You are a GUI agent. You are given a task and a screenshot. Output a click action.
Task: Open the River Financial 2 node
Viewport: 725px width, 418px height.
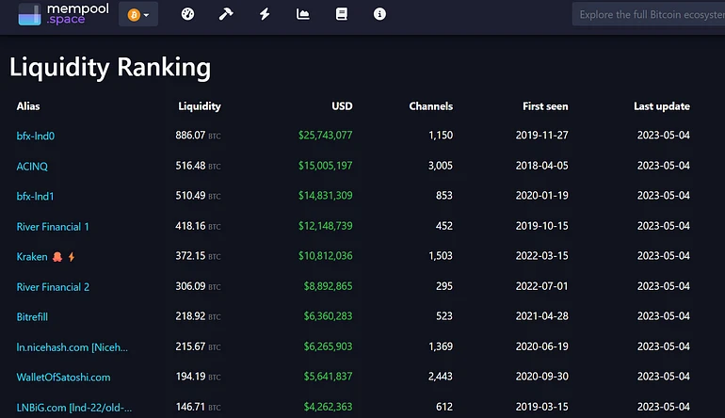[x=53, y=287]
